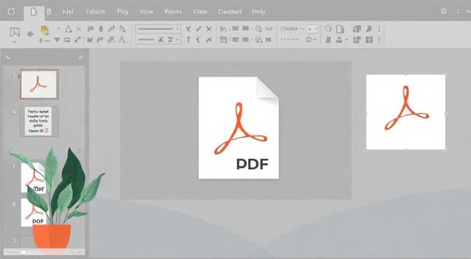The width and height of the screenshot is (471, 259).
Task: Click the open book map icon
Action: [15, 32]
